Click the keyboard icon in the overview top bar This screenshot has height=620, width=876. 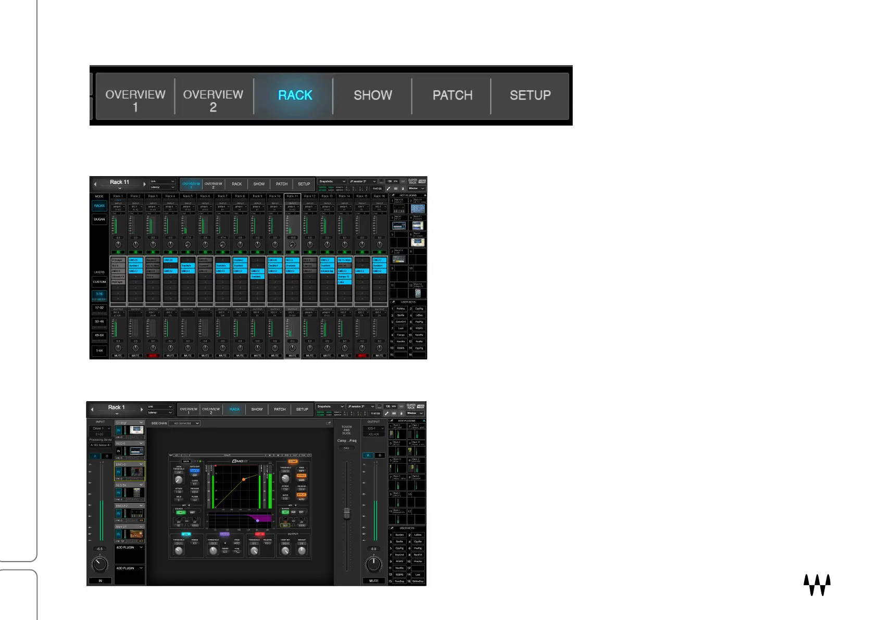[396, 189]
